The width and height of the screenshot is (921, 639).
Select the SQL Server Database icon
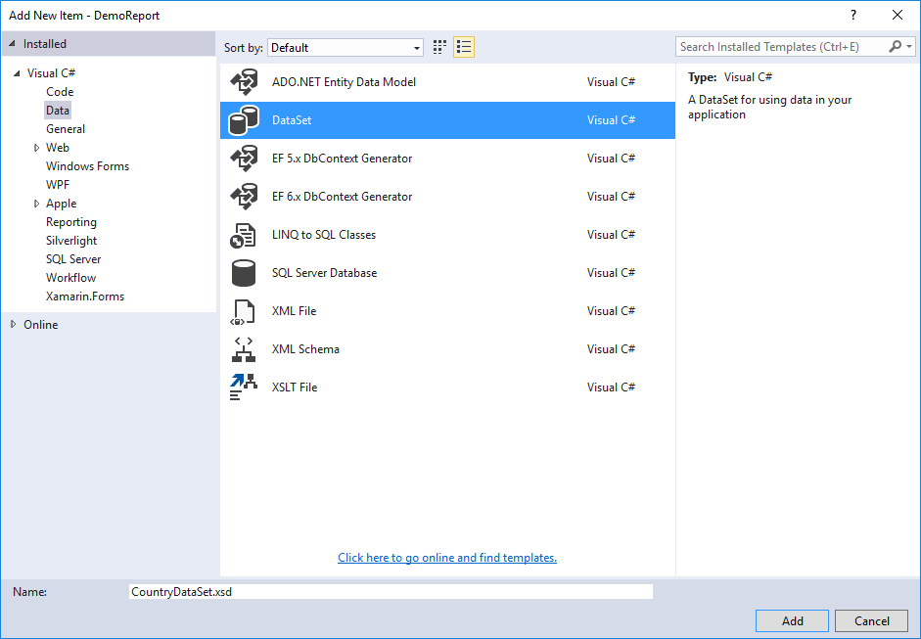coord(244,273)
